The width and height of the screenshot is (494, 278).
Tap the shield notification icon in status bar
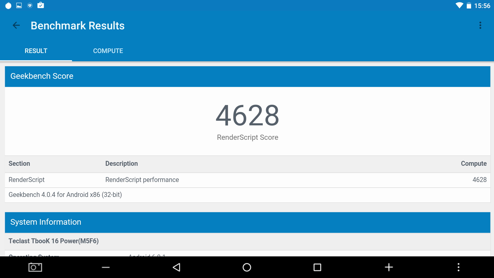click(x=30, y=5)
